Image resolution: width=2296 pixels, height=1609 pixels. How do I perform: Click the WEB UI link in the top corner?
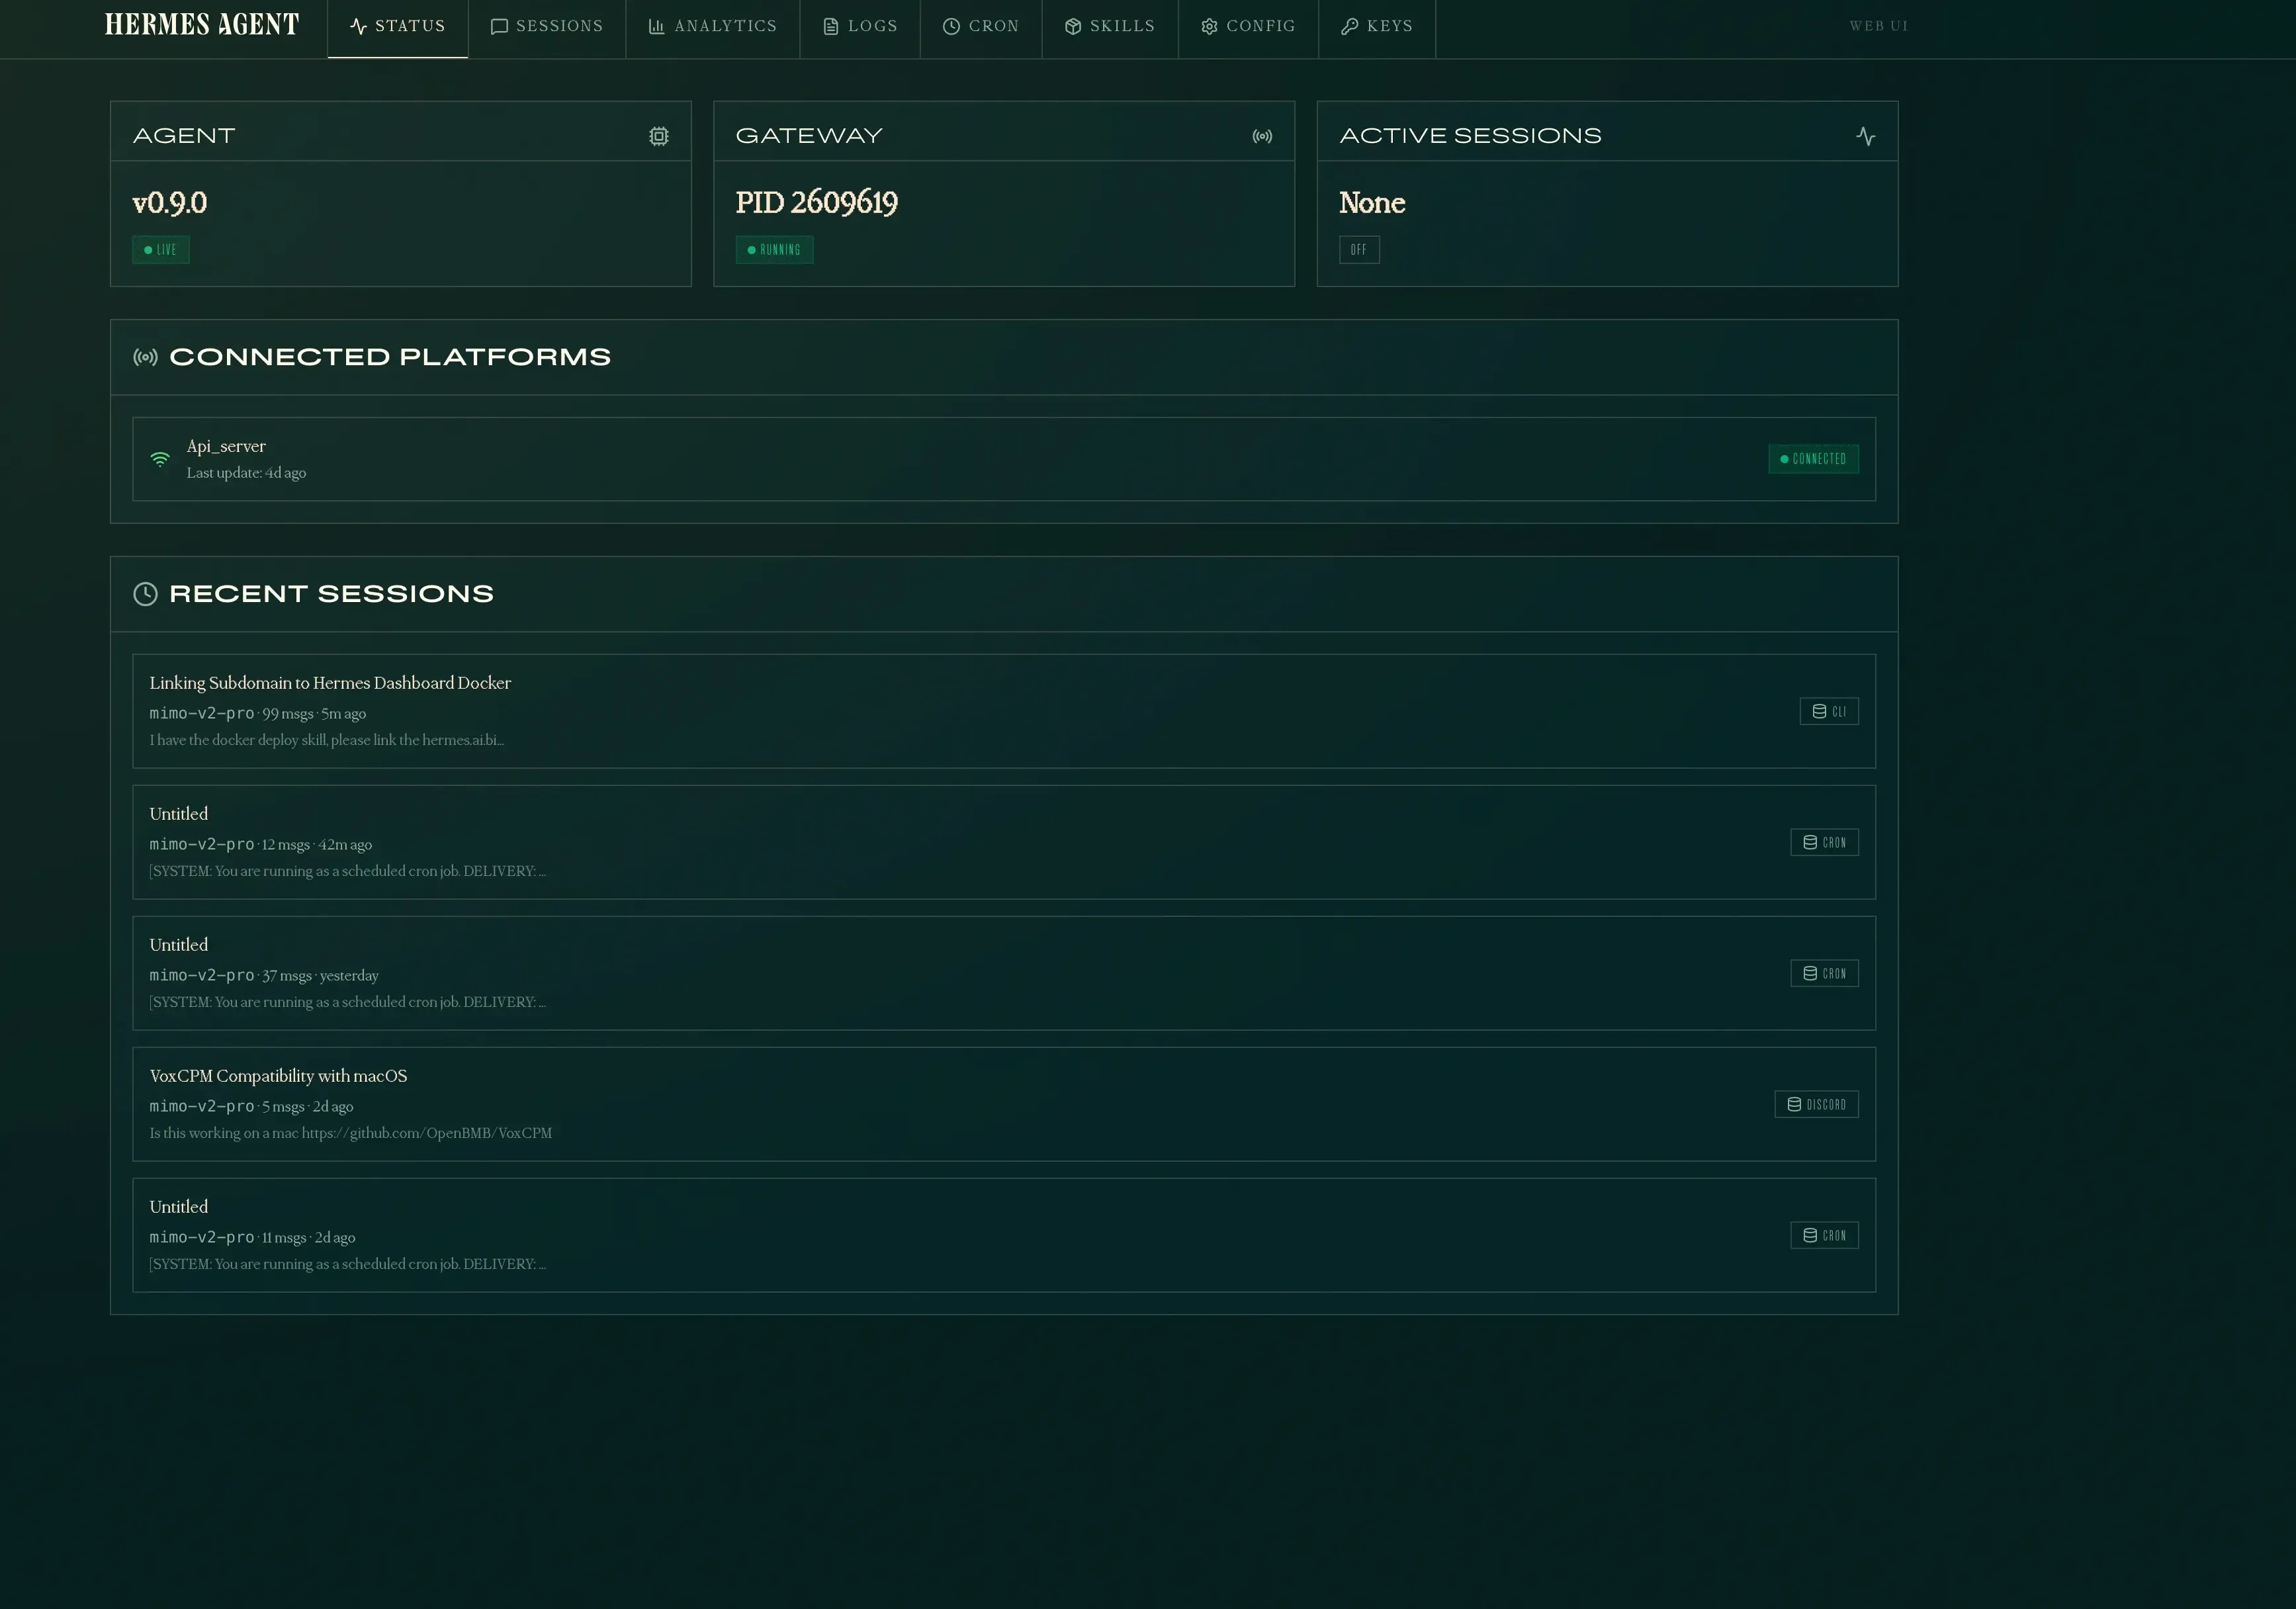point(1878,26)
